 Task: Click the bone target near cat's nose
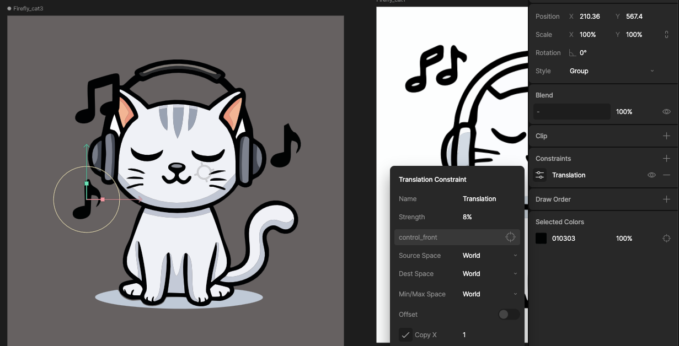click(204, 172)
